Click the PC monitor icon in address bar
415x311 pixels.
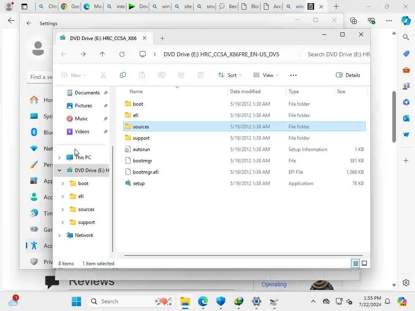(x=143, y=54)
